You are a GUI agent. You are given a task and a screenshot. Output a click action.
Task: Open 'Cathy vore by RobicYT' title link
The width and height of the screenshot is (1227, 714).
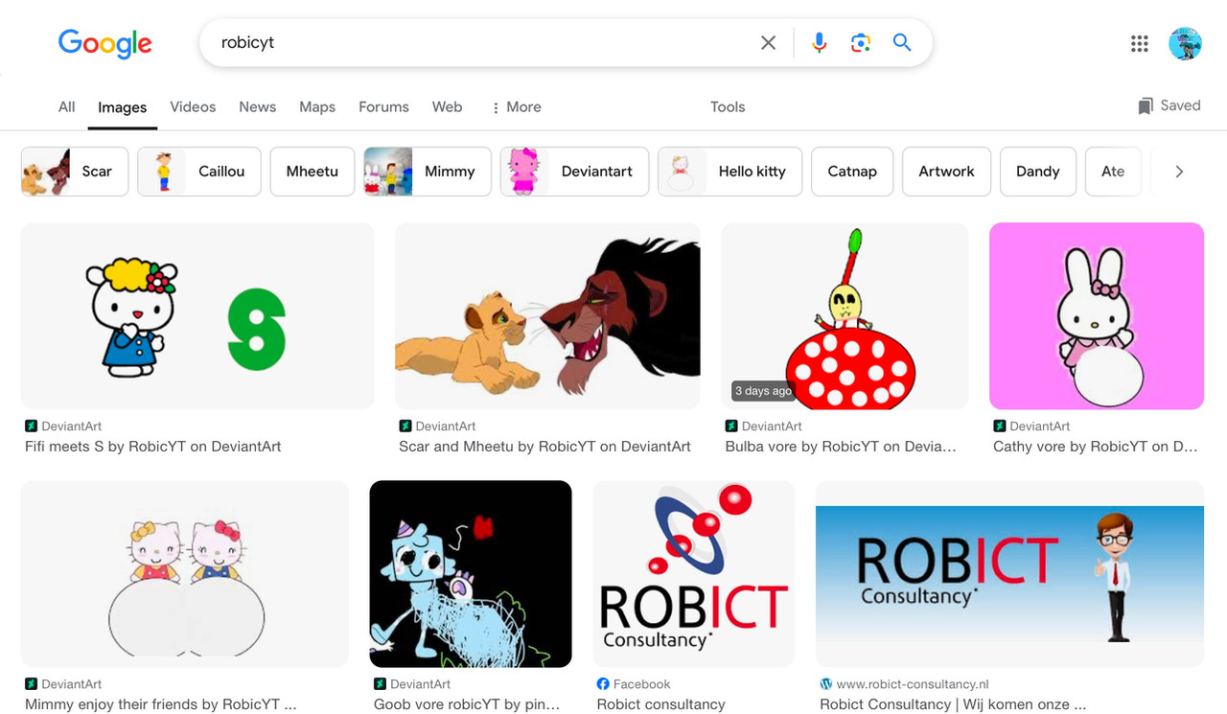(1096, 447)
